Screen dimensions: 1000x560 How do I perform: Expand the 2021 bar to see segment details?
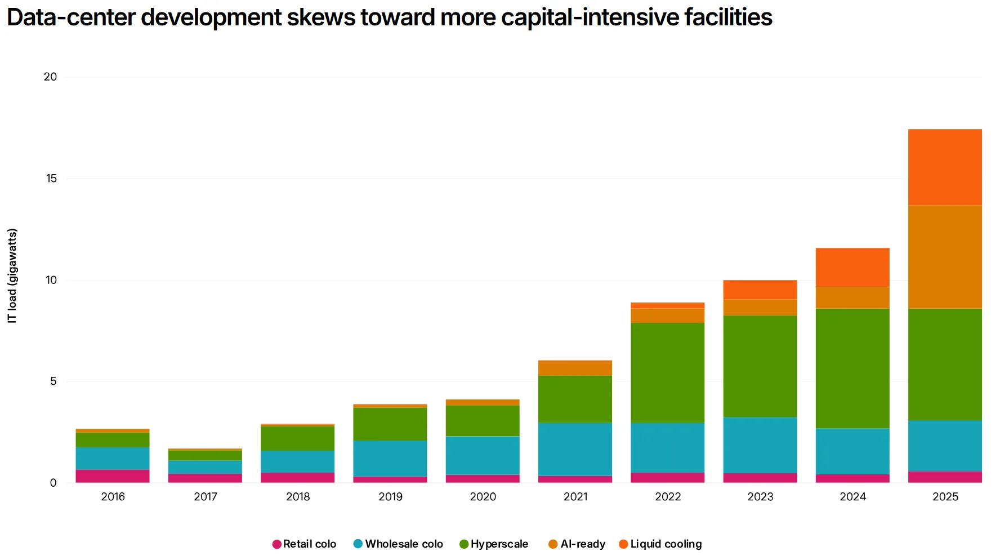(x=575, y=423)
